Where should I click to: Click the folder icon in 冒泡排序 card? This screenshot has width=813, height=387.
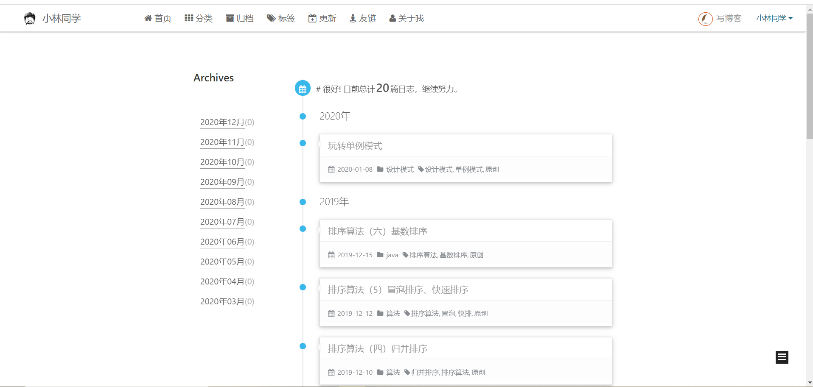380,313
